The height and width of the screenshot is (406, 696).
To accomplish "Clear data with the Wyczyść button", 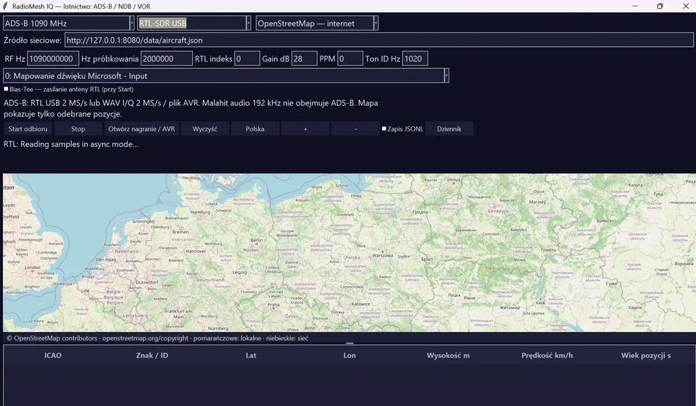I will 205,128.
